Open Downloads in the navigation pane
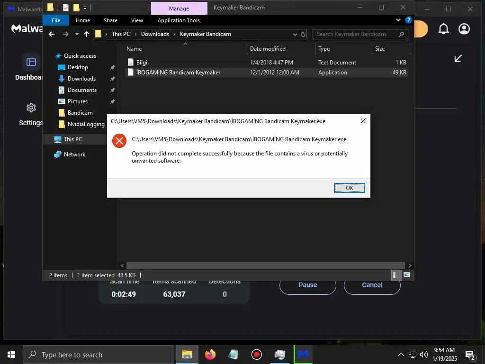 (81, 79)
